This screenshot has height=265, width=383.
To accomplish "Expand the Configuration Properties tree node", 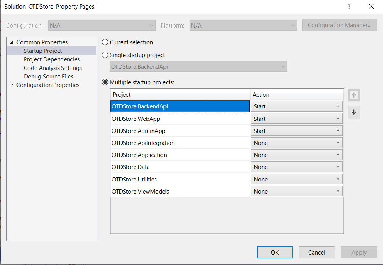I will tap(11, 85).
